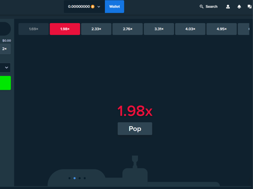Select the 2.76× multiplier tile
Viewport: 253px width, 189px height.
click(128, 29)
